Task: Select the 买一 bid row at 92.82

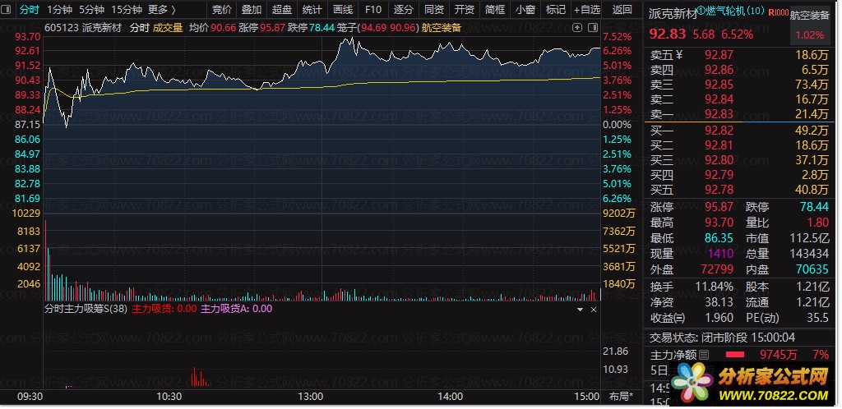Action: pos(739,131)
